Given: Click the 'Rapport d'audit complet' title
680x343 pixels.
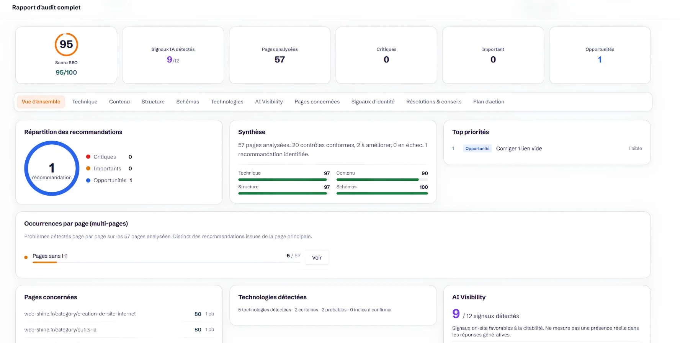Looking at the screenshot, I should [46, 7].
